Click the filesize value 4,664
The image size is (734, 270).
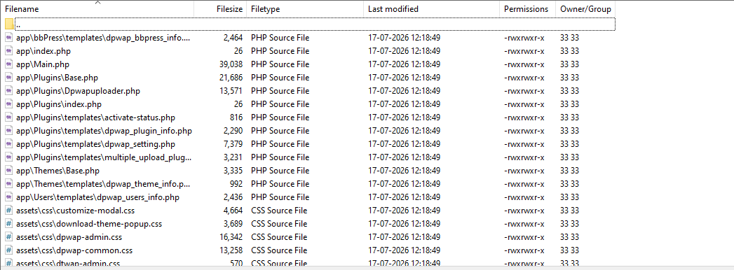(233, 211)
